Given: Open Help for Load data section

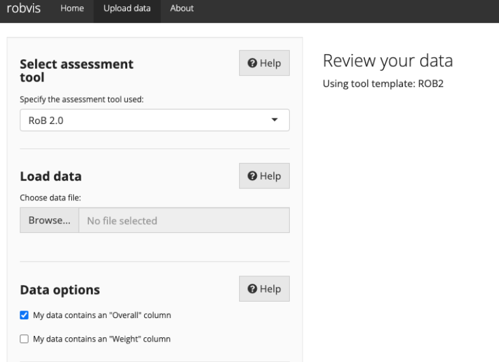Looking at the screenshot, I should pyautogui.click(x=264, y=176).
